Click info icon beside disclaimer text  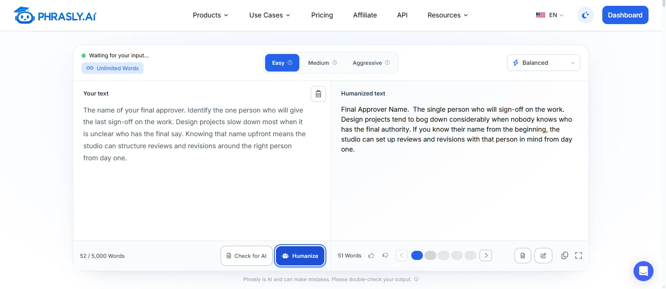[x=416, y=279]
